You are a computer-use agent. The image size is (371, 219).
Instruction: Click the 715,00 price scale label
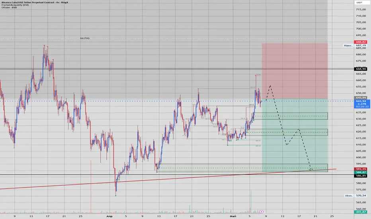click(x=361, y=10)
